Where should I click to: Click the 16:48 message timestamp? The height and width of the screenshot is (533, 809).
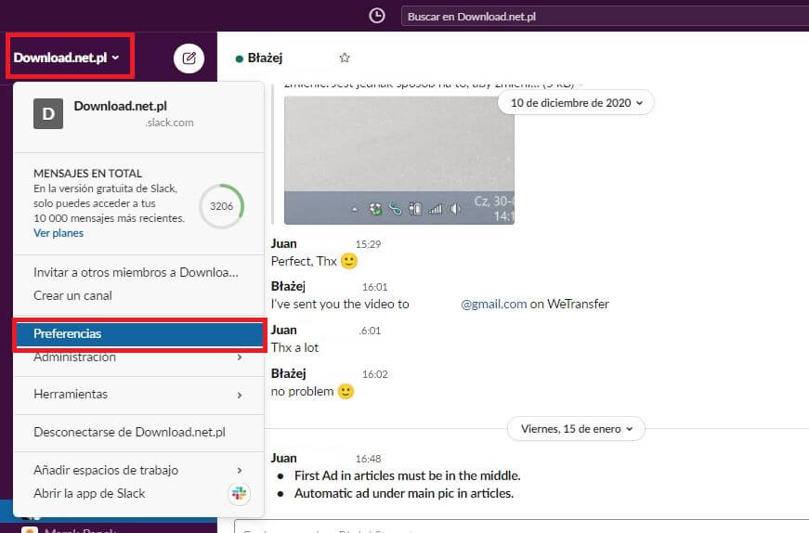click(368, 459)
